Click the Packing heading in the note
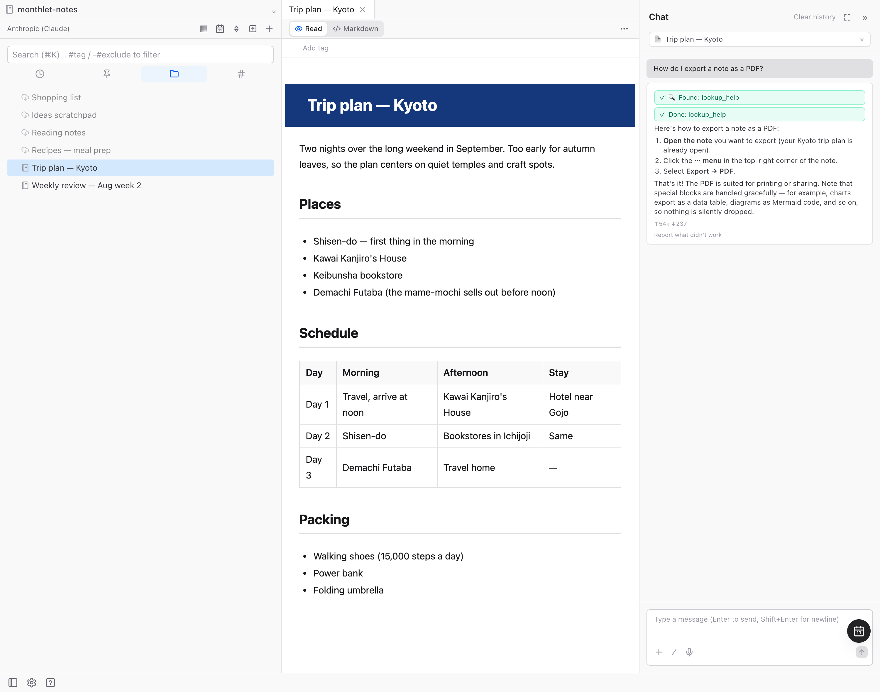Viewport: 880px width, 692px height. point(324,520)
